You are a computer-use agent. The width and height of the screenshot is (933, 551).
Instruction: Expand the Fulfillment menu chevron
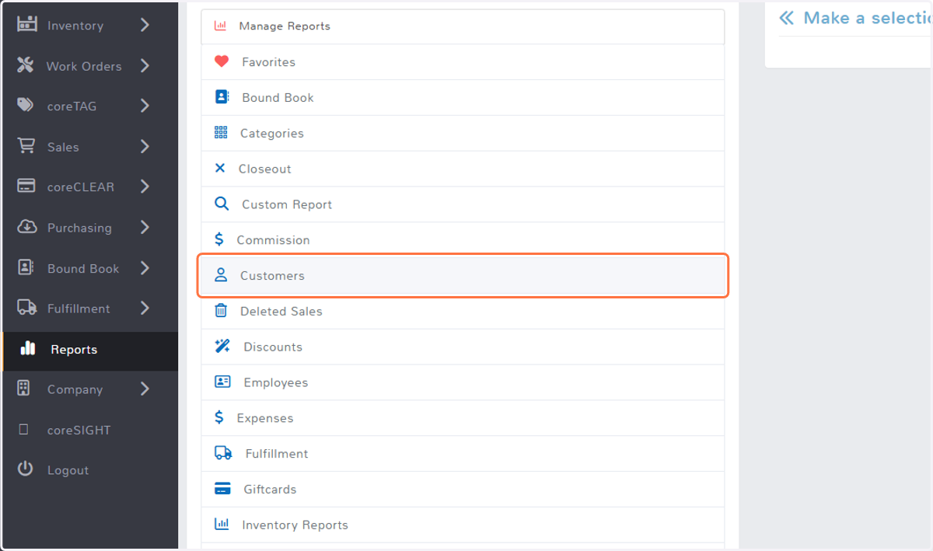pyautogui.click(x=145, y=308)
